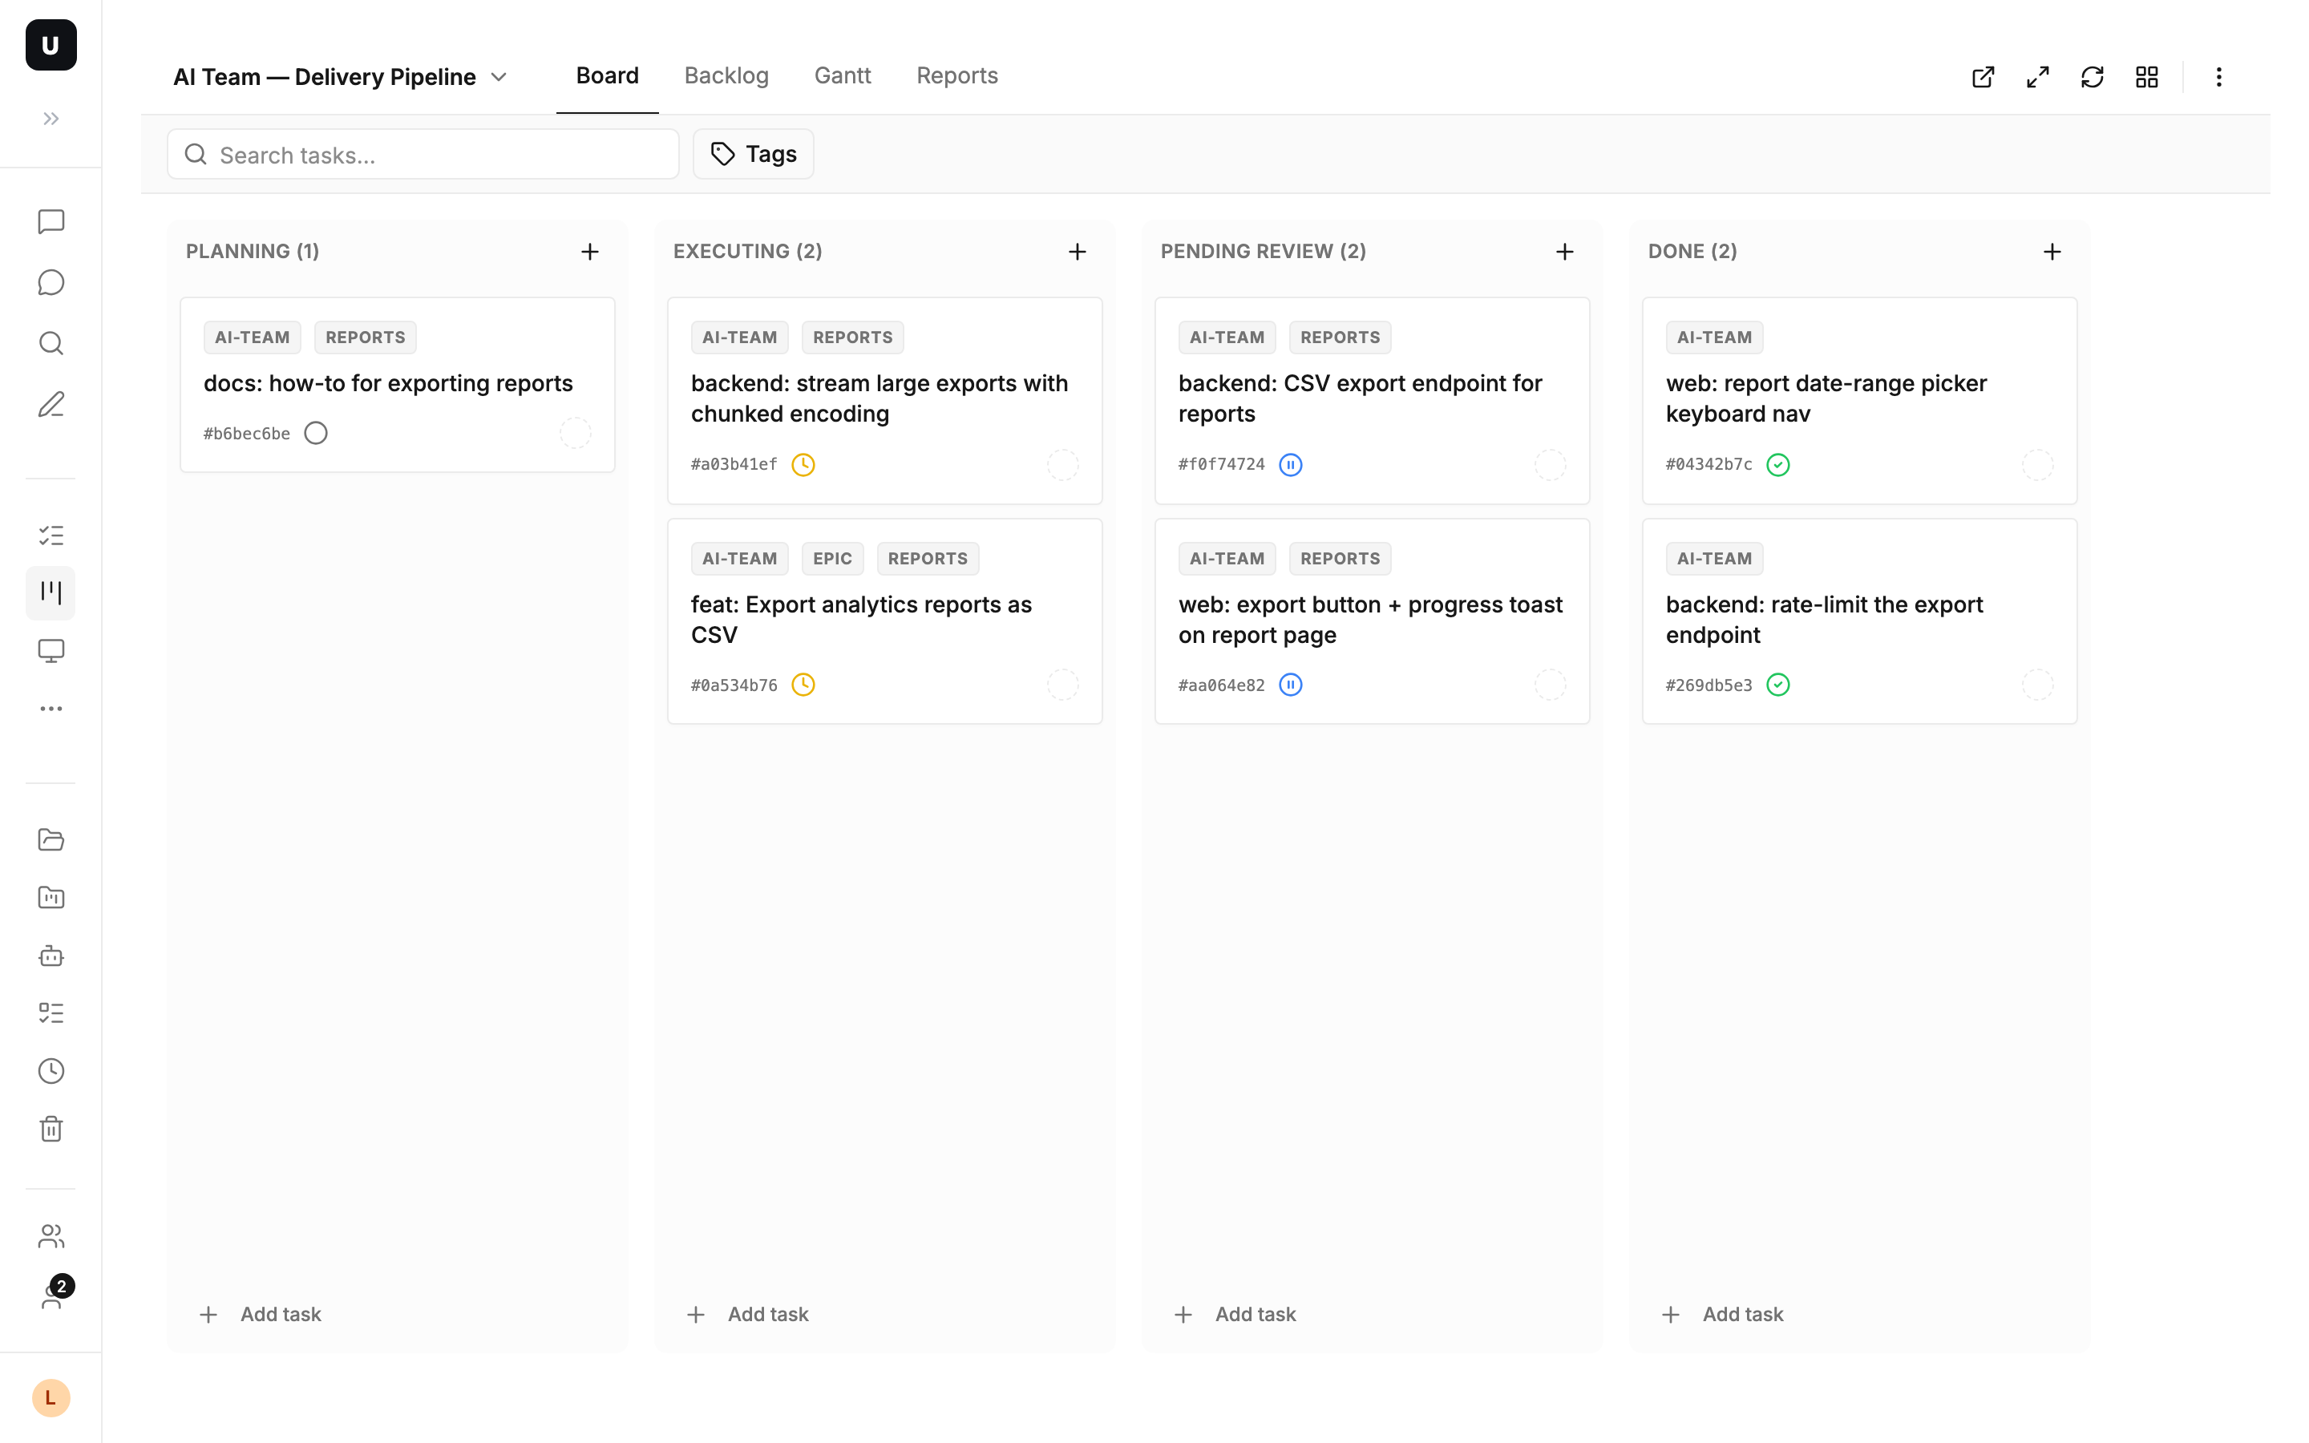The width and height of the screenshot is (2309, 1443).
Task: Open the grid layout icon
Action: pyautogui.click(x=2147, y=77)
